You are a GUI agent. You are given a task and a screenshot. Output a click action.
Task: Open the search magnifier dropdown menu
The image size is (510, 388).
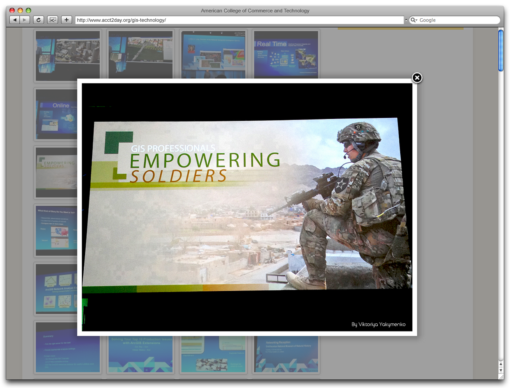[x=414, y=20]
